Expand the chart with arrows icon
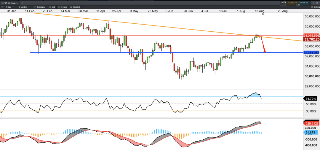Viewport: 320px width, 150px height. [x=313, y=3]
